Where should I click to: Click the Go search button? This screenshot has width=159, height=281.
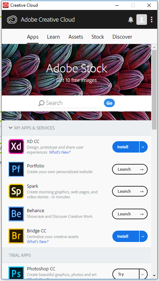[x=109, y=103]
